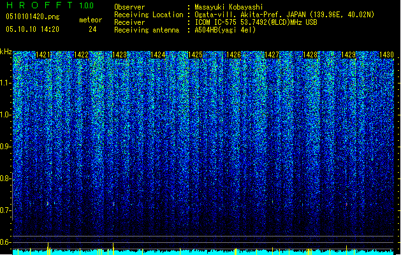Click the kHz axis unit label

tap(6, 52)
